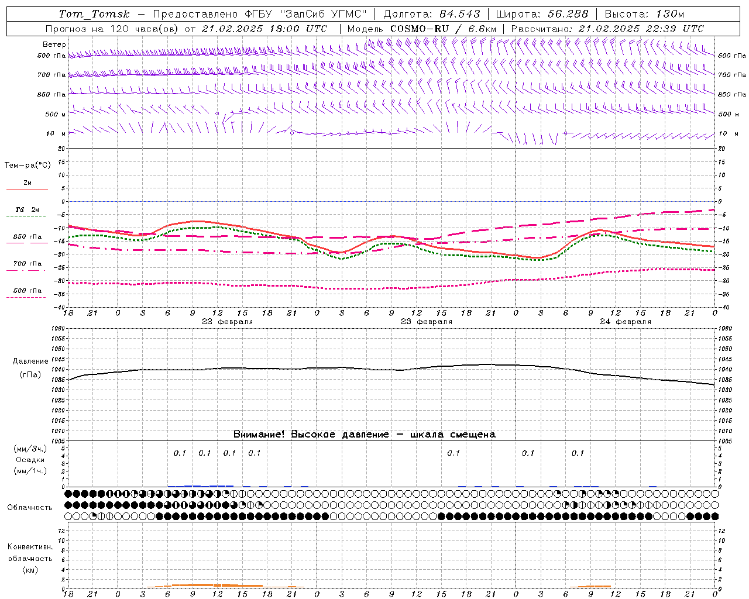Click the '2м' temperature legend entry
The image size is (749, 599).
coord(28,183)
